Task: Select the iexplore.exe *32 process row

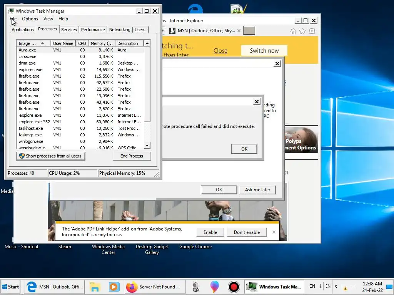Action: click(x=80, y=122)
